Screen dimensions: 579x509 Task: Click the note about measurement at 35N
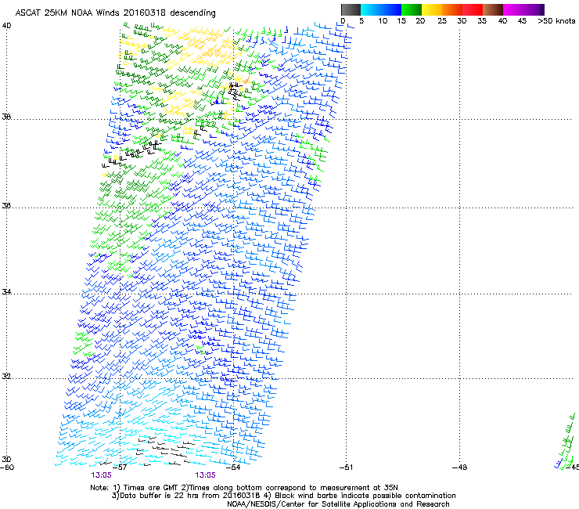coord(289,488)
